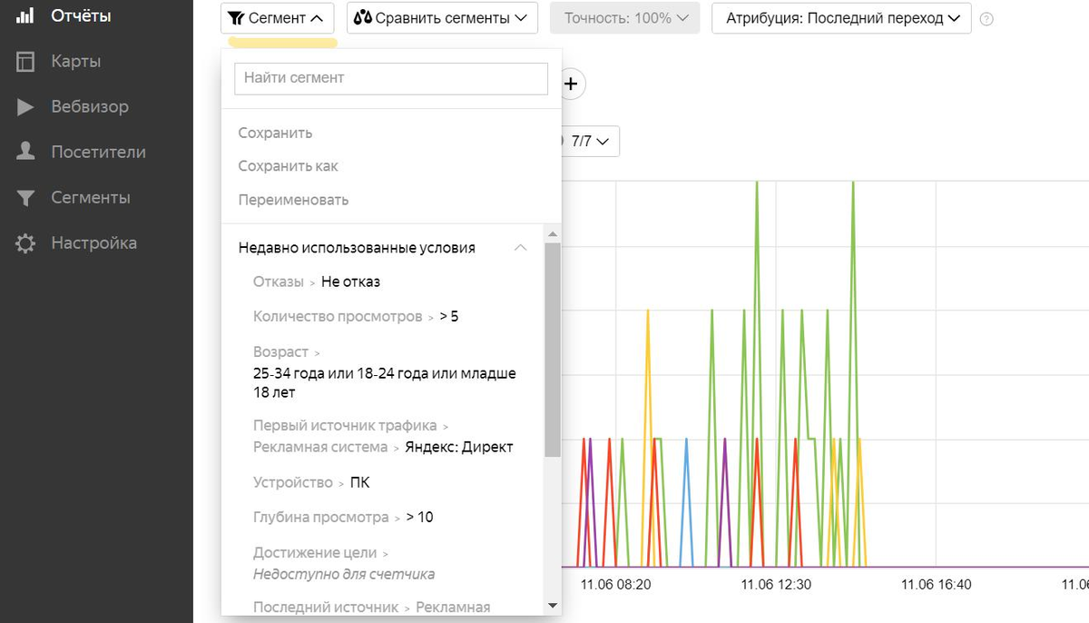Select Последний источник condition

372,607
